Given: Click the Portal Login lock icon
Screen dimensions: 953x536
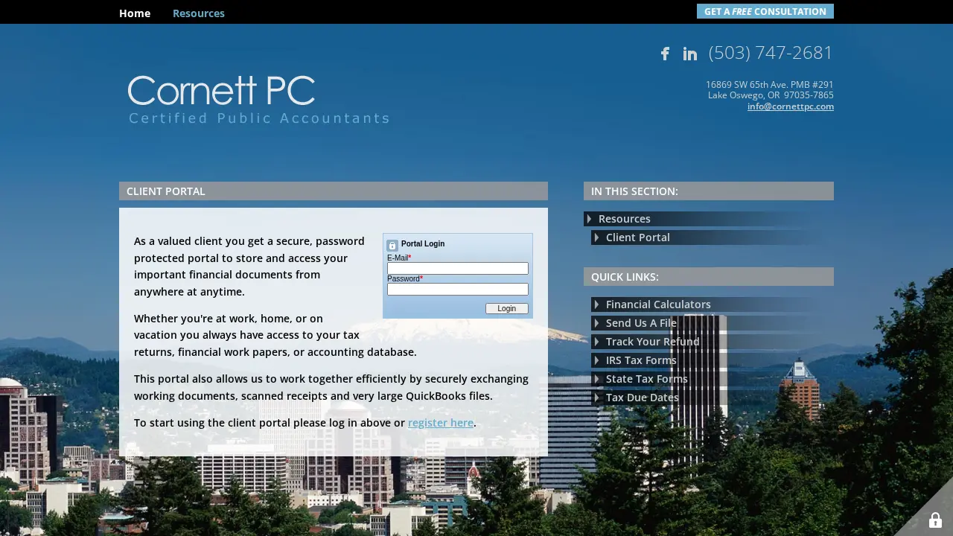Looking at the screenshot, I should click(392, 245).
